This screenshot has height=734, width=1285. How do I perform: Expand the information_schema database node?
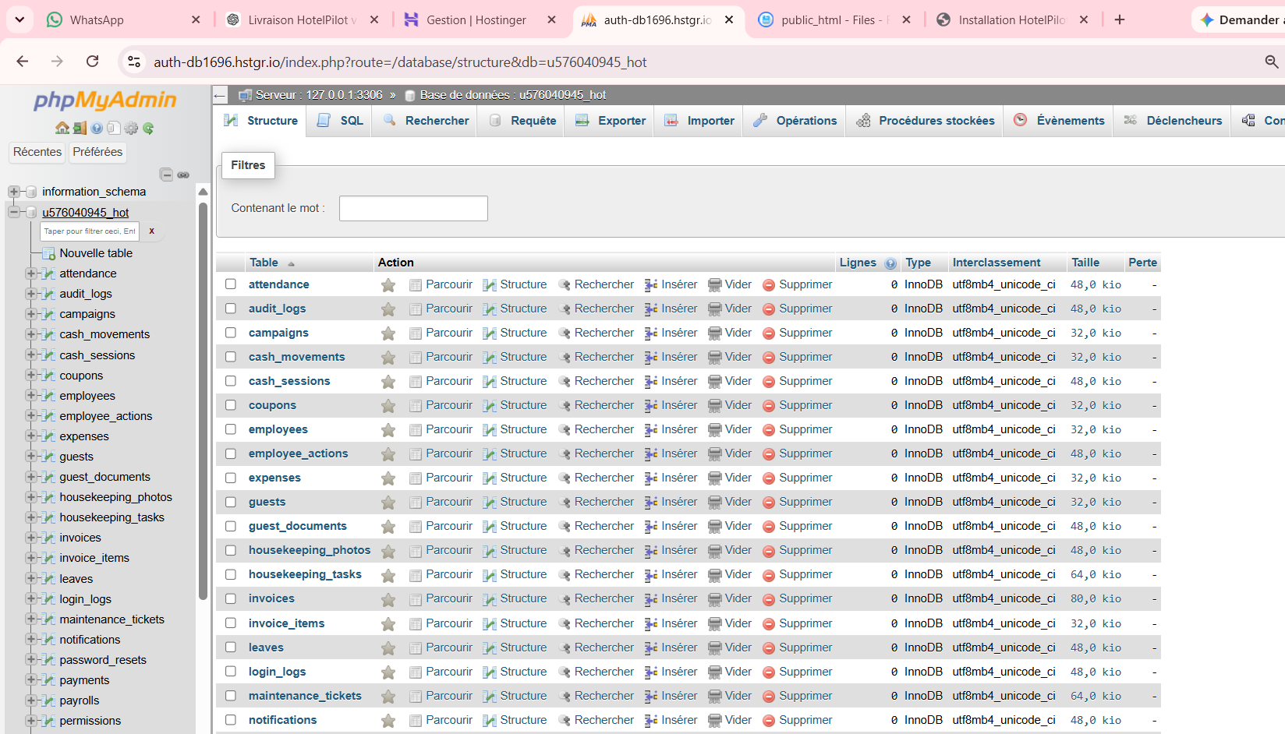(x=13, y=192)
